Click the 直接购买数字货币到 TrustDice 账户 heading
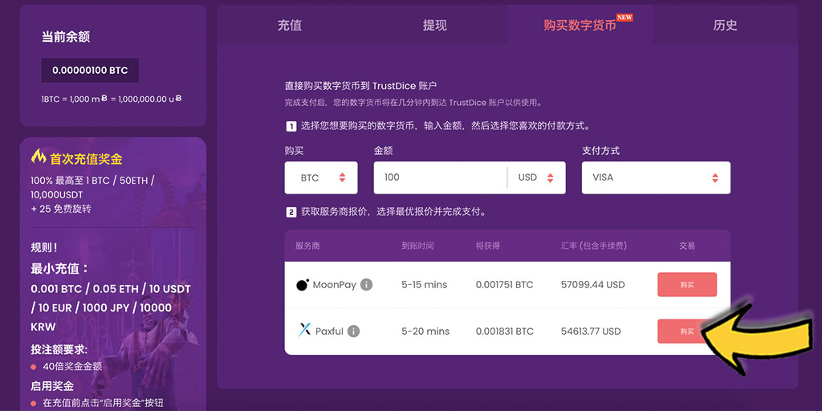 [360, 86]
